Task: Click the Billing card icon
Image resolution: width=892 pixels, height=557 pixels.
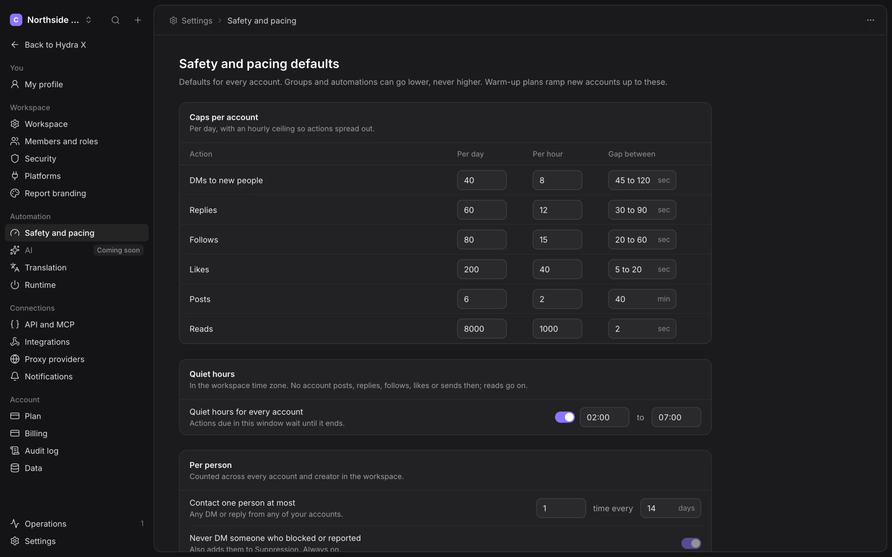Action: pos(15,433)
